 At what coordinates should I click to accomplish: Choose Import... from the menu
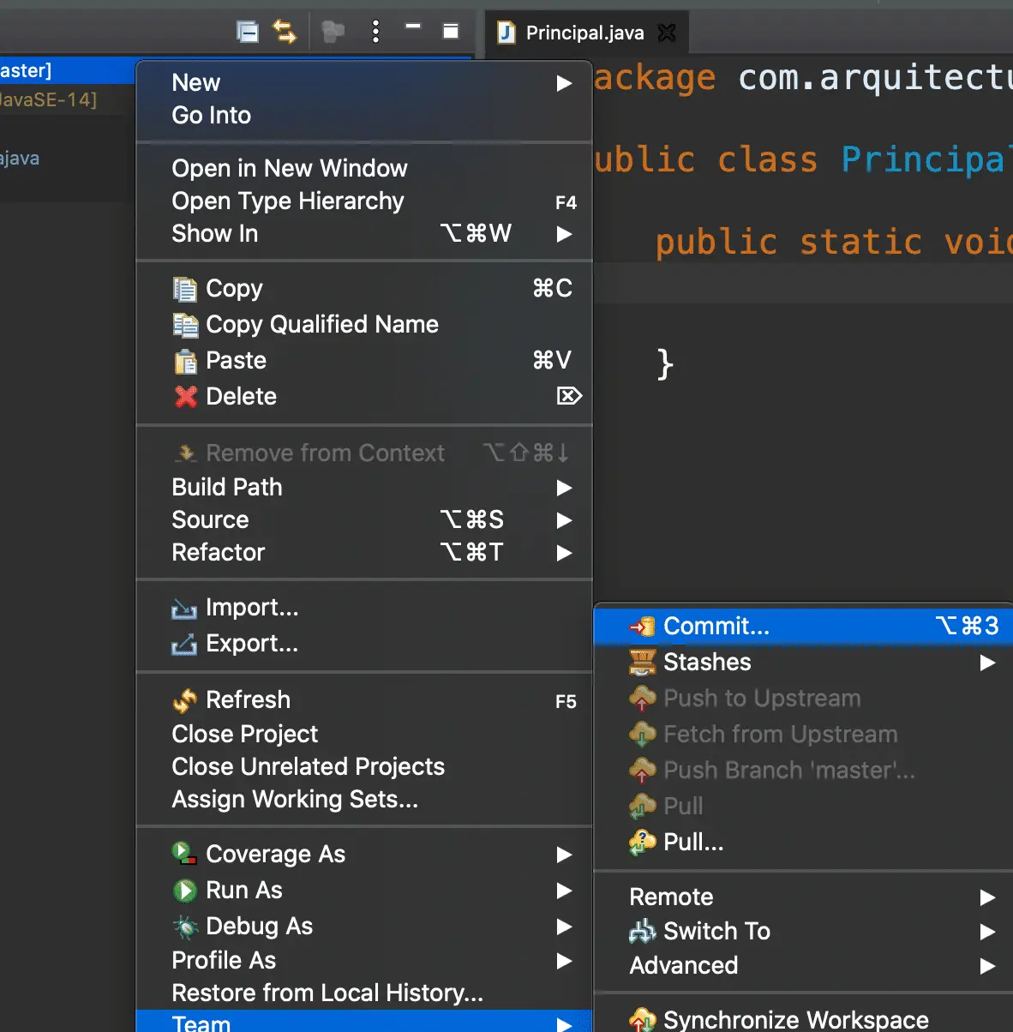(252, 608)
